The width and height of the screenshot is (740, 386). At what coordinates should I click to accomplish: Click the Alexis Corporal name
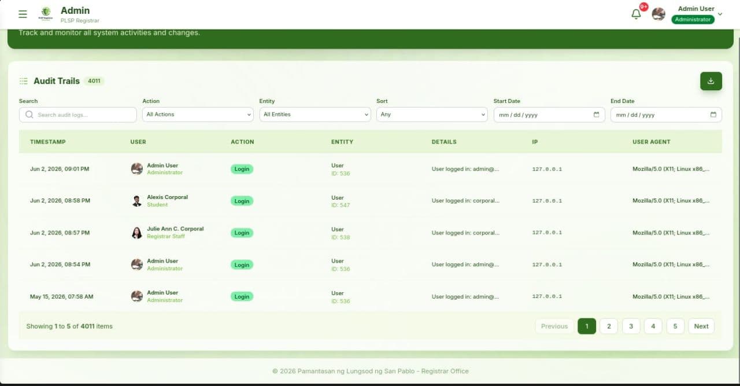[168, 197]
